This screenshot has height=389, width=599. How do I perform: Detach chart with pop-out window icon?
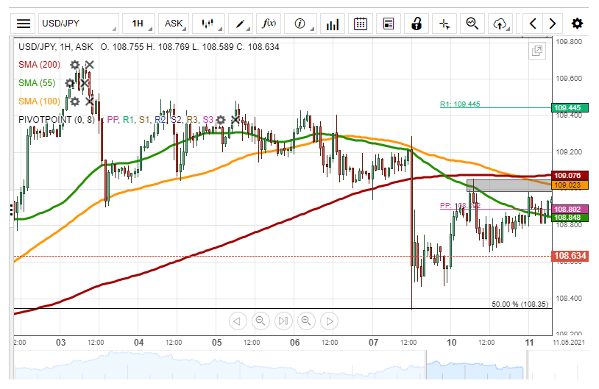[x=537, y=51]
